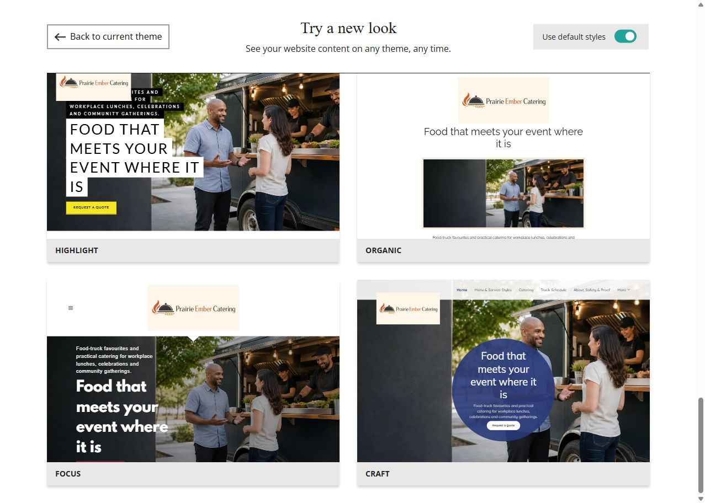
Task: Click the blue circle headline in Craft preview
Action: (x=503, y=375)
